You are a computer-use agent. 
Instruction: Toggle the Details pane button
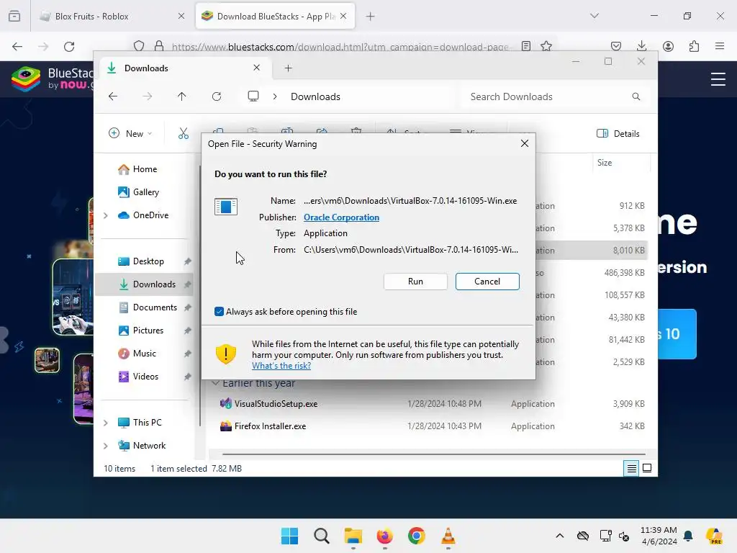tap(618, 133)
